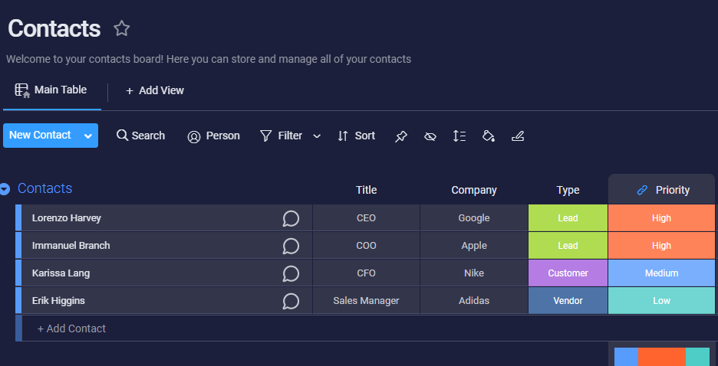Click the Nike company cell
This screenshot has height=366, width=718.
coord(474,273)
